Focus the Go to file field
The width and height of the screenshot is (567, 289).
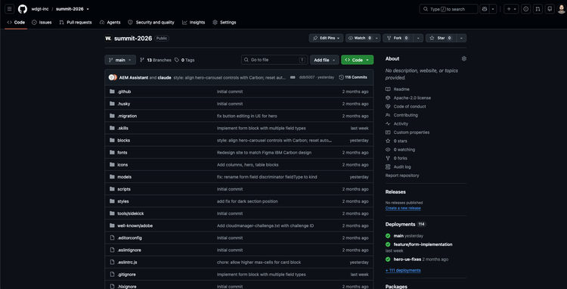[x=274, y=60]
